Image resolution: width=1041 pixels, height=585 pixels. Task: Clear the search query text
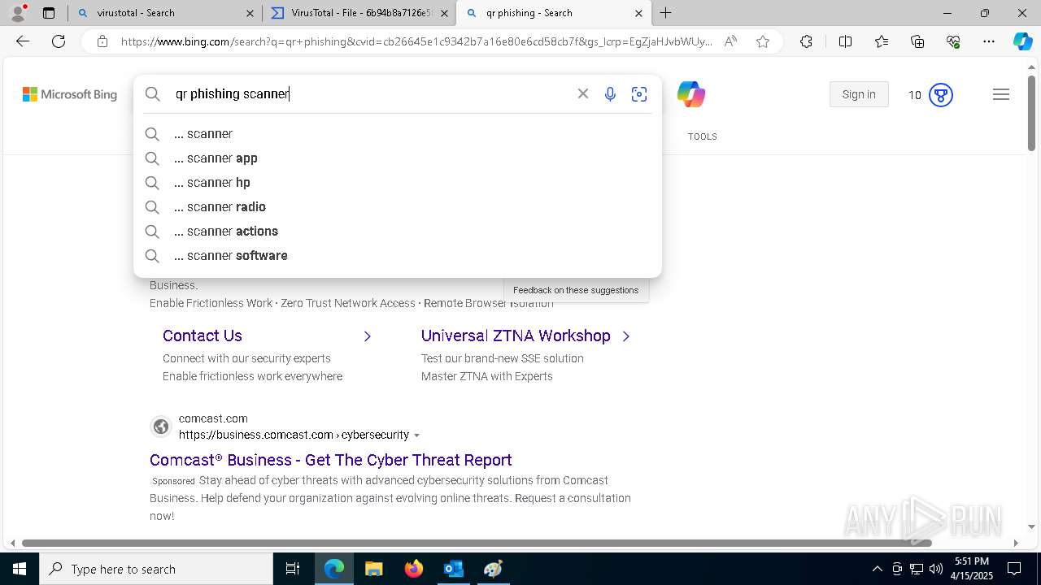(583, 94)
